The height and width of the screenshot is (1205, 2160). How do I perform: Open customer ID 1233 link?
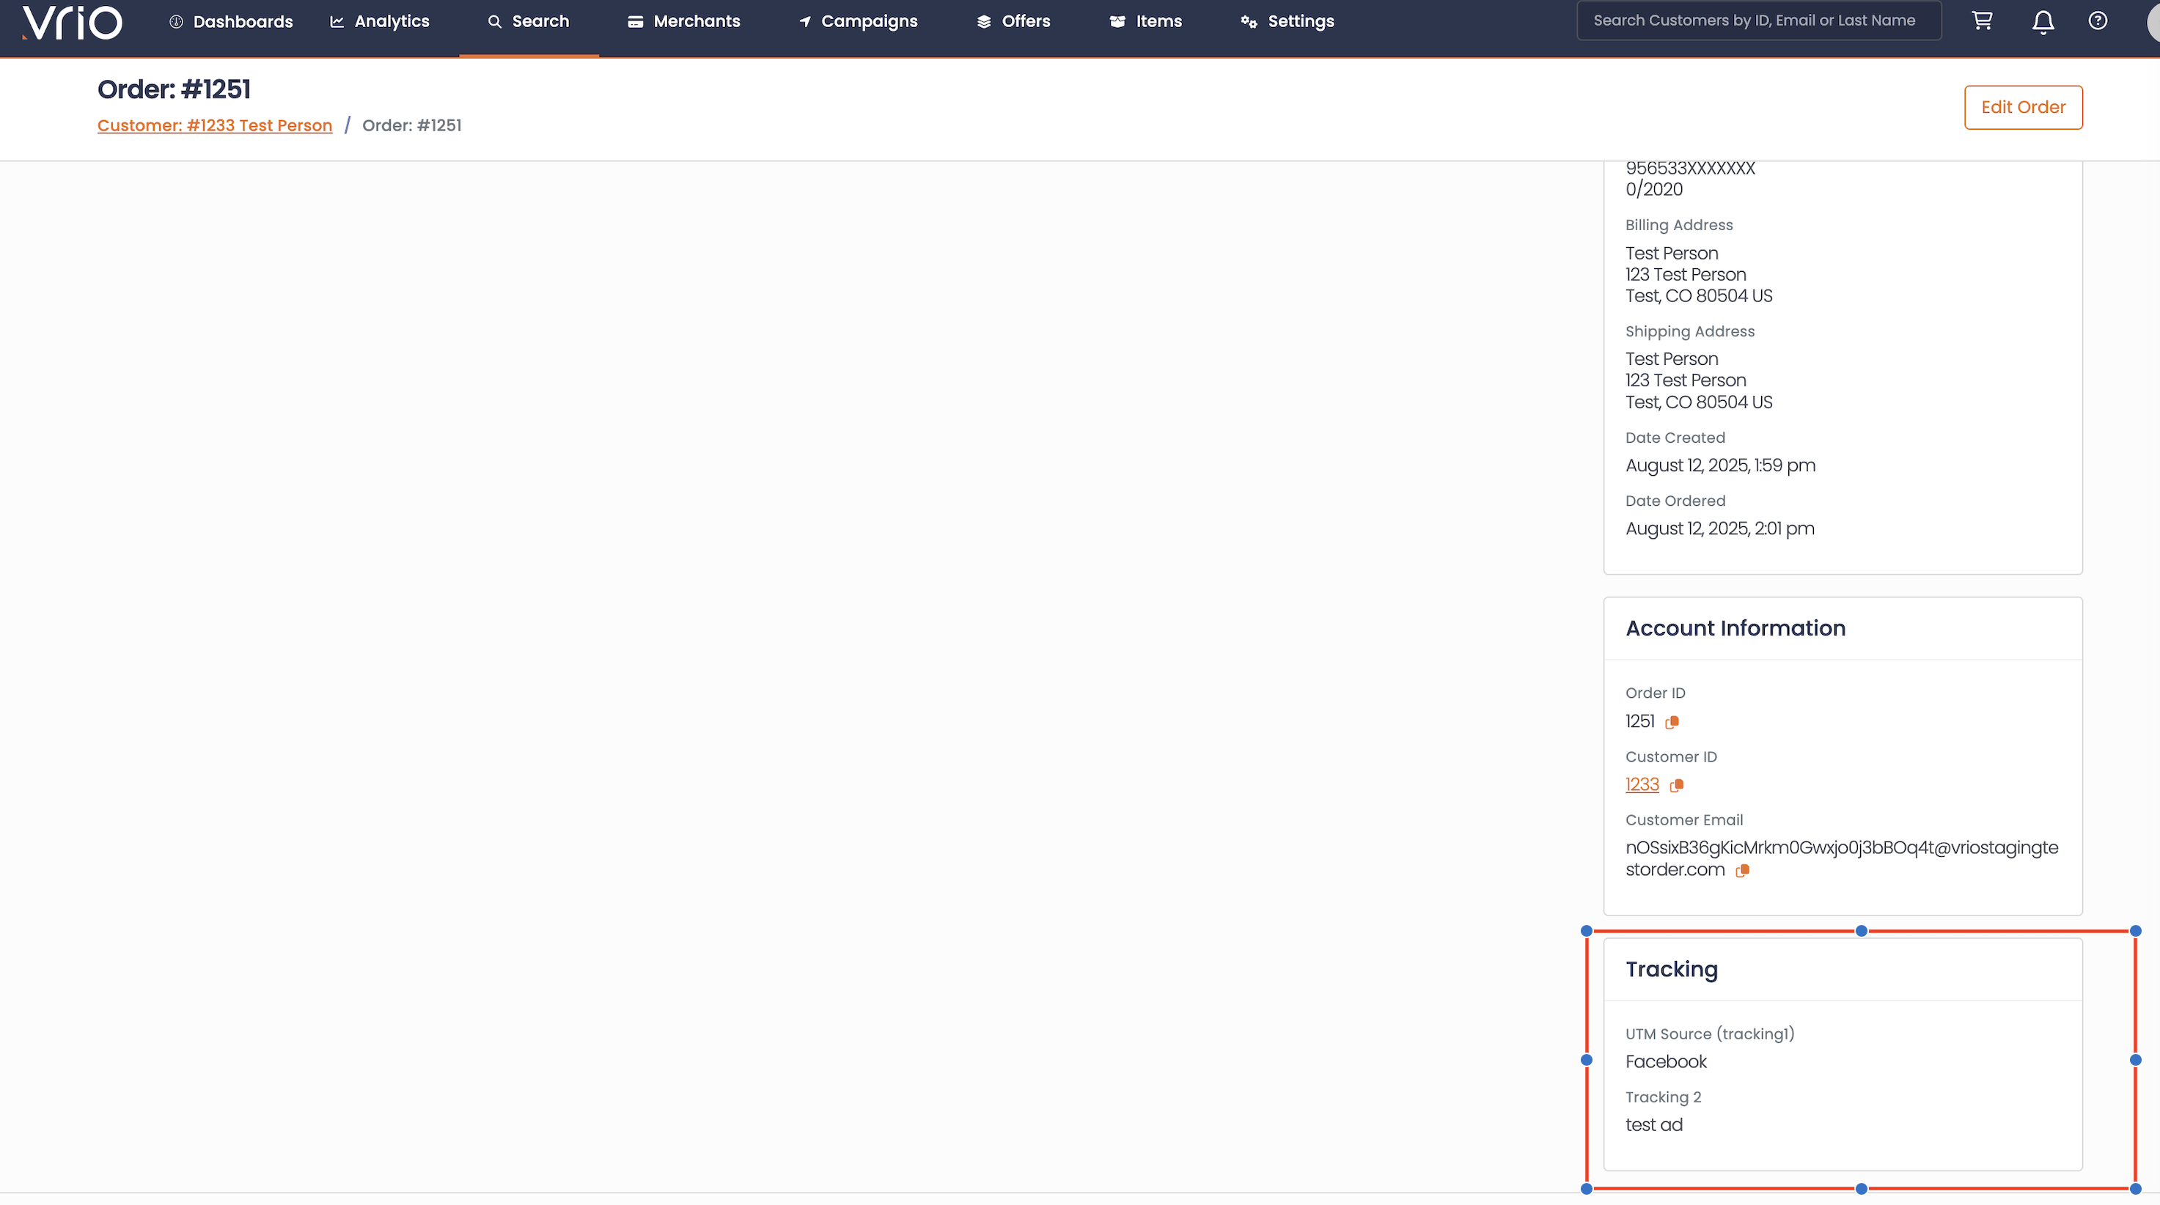click(x=1642, y=784)
